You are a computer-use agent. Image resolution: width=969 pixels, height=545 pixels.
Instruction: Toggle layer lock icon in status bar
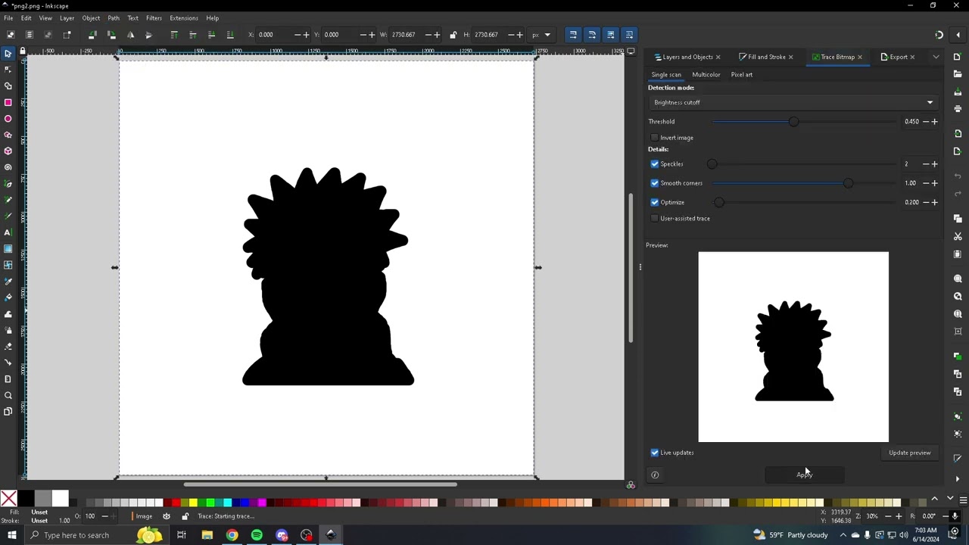(x=185, y=516)
